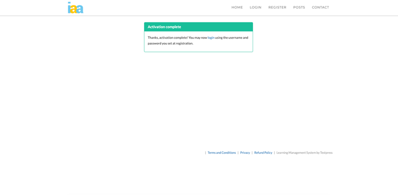Click the word Testpress in the footer

(326, 153)
